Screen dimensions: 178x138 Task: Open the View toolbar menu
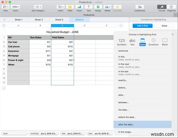click(6, 7)
